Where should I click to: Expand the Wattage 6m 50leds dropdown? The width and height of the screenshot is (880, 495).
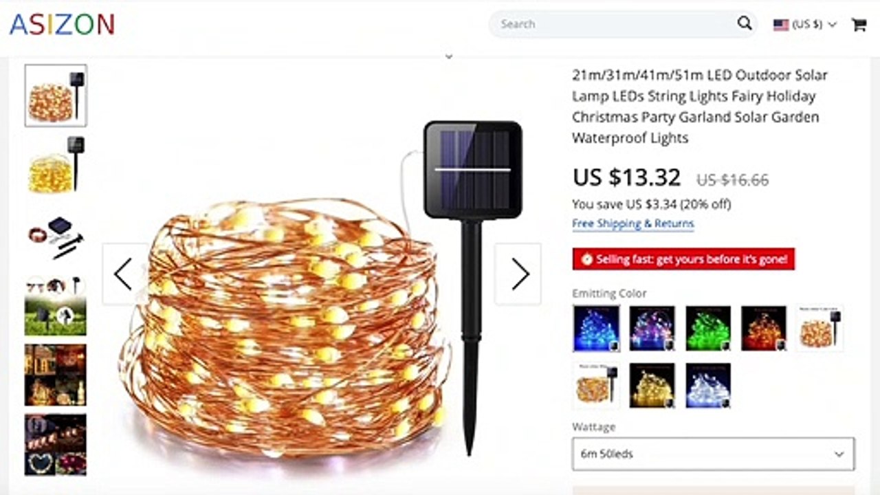tap(714, 454)
